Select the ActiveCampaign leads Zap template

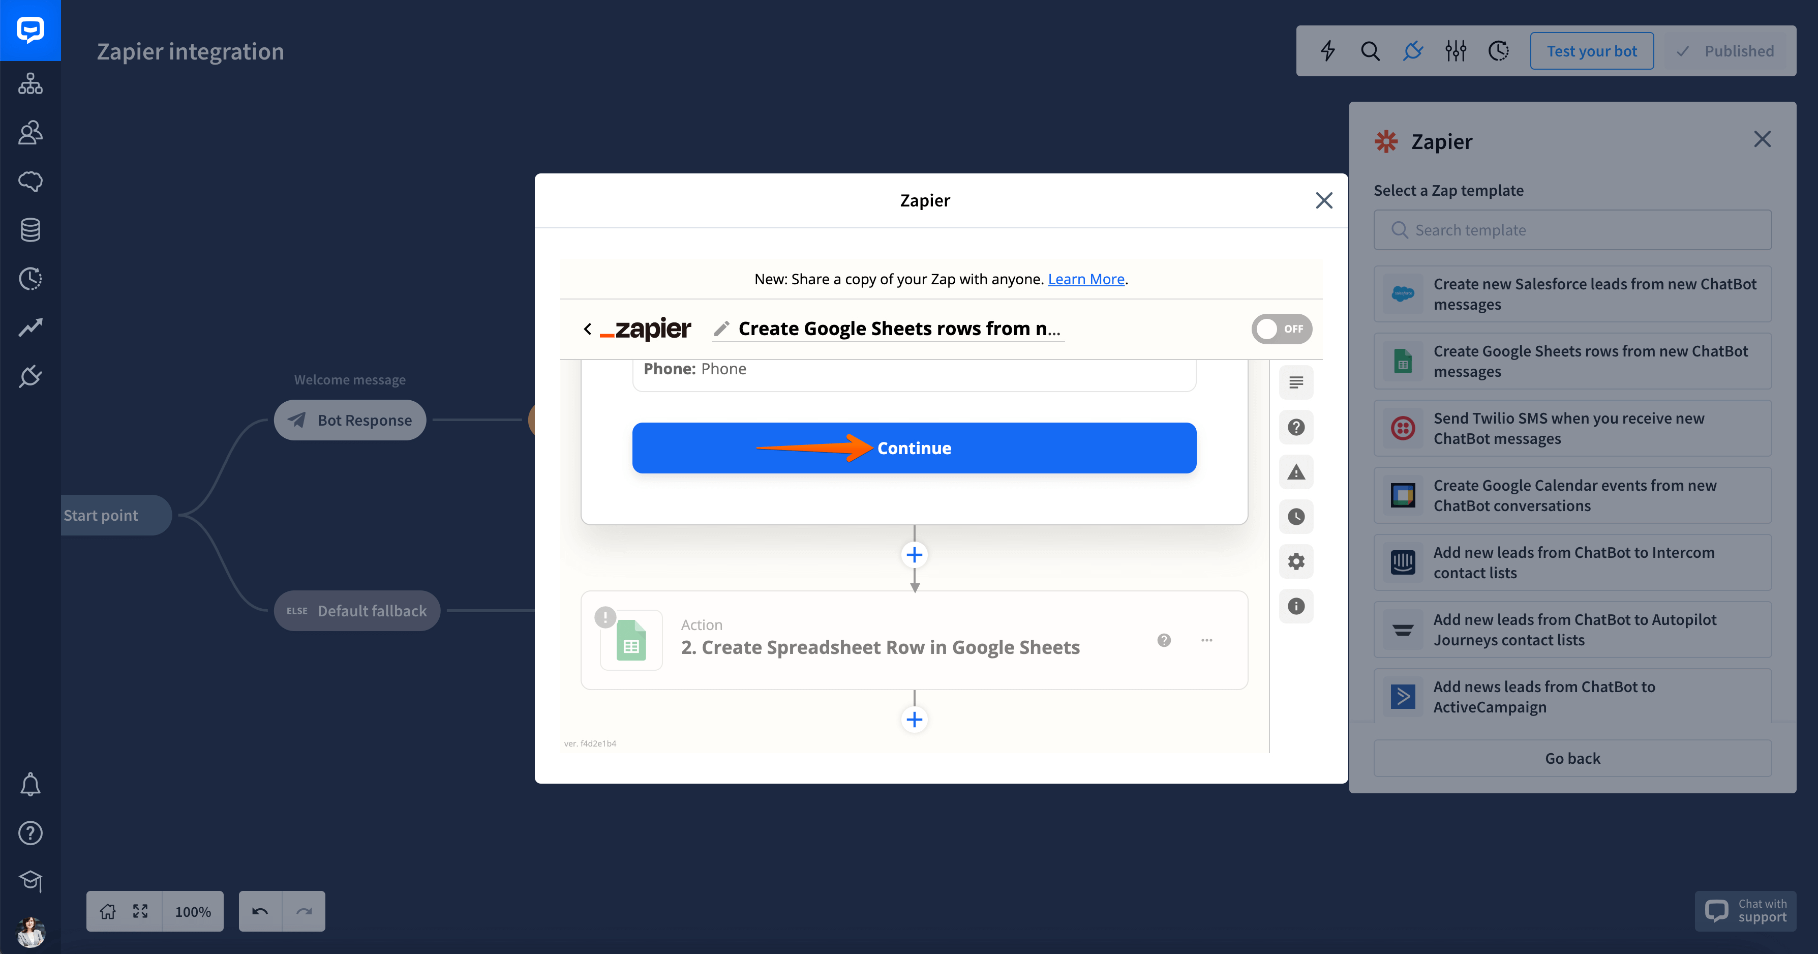click(x=1572, y=696)
